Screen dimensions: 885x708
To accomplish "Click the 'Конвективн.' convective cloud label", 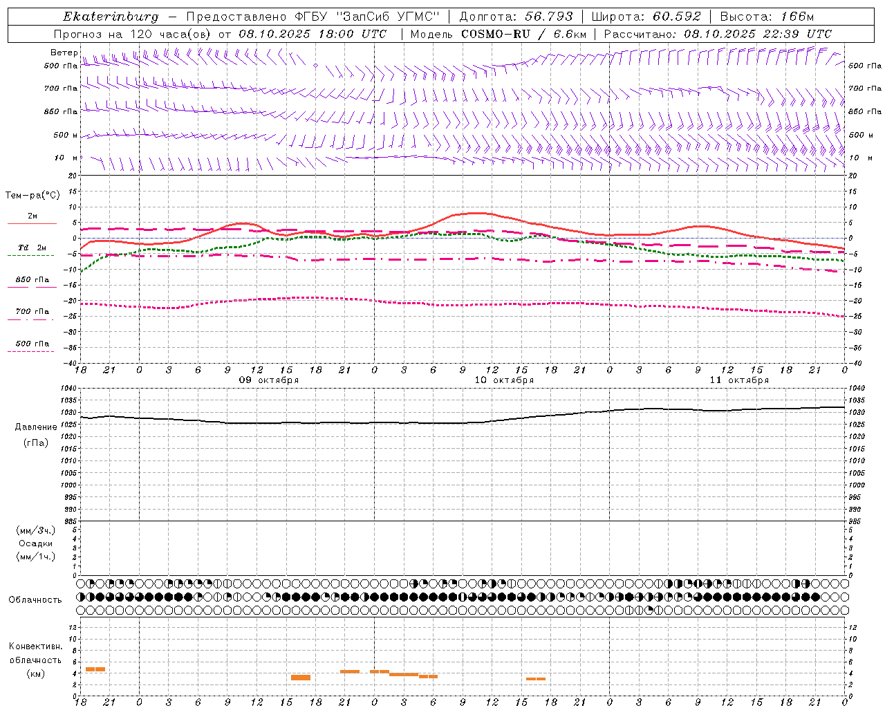I will pos(35,646).
